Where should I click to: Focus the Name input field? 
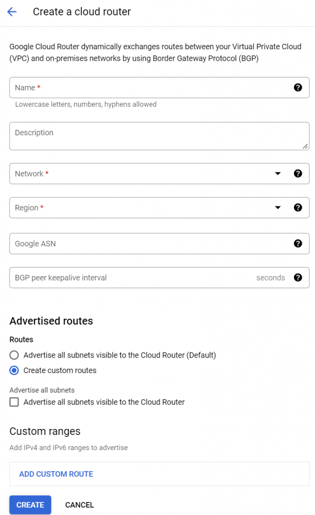pyautogui.click(x=159, y=88)
